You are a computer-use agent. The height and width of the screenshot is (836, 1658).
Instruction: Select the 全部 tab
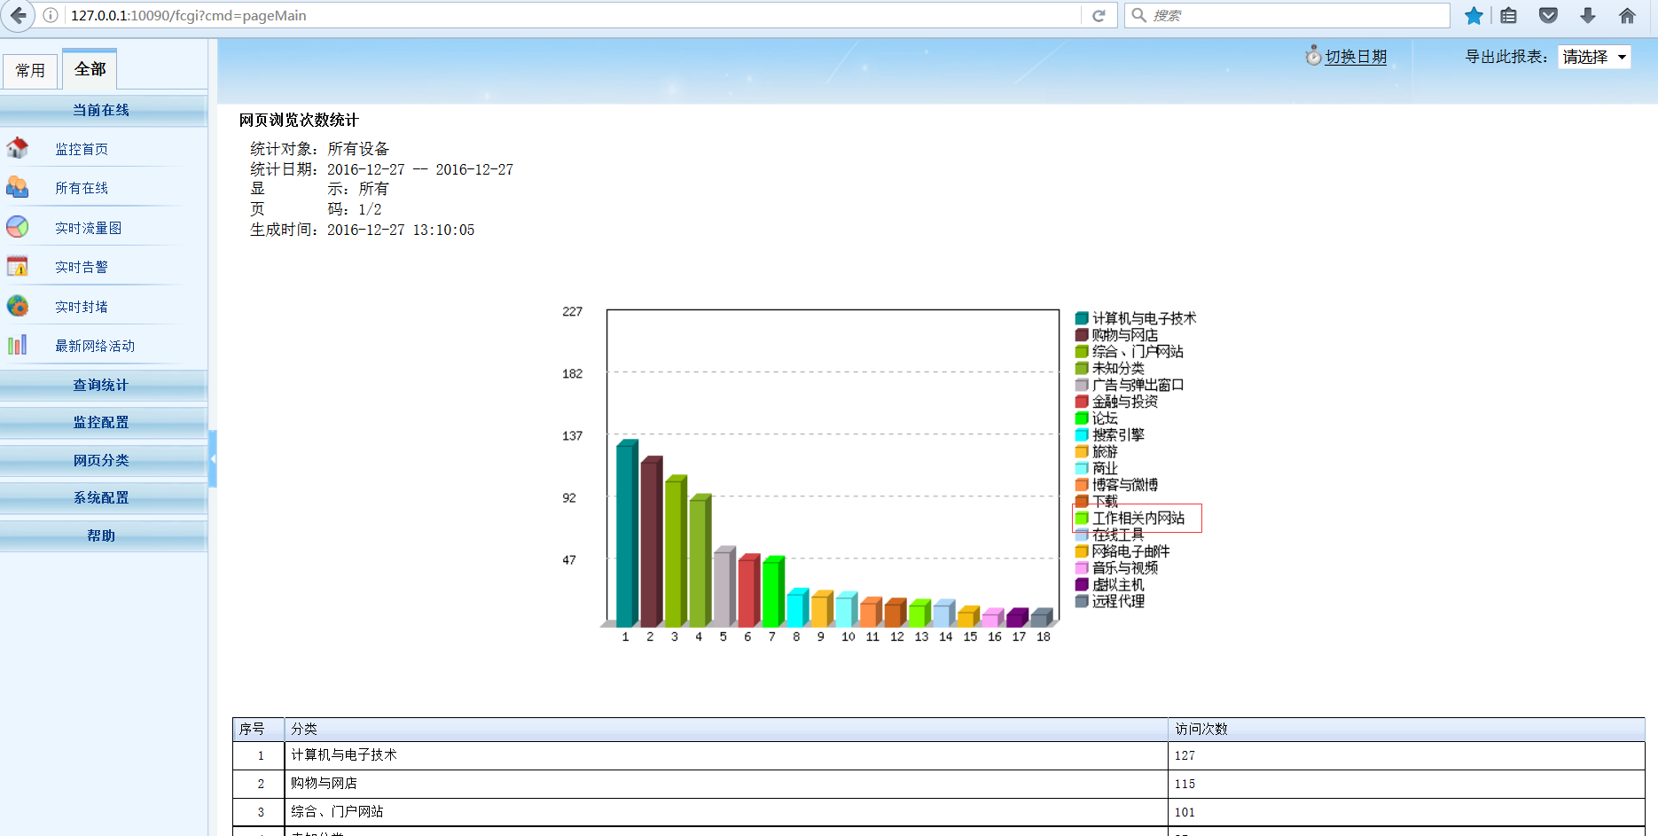tap(90, 69)
